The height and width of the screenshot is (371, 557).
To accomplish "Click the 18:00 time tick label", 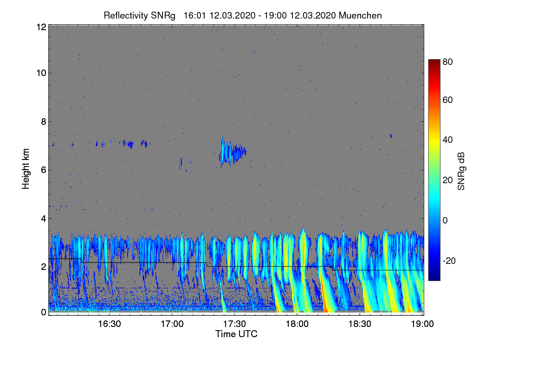I will 297,324.
